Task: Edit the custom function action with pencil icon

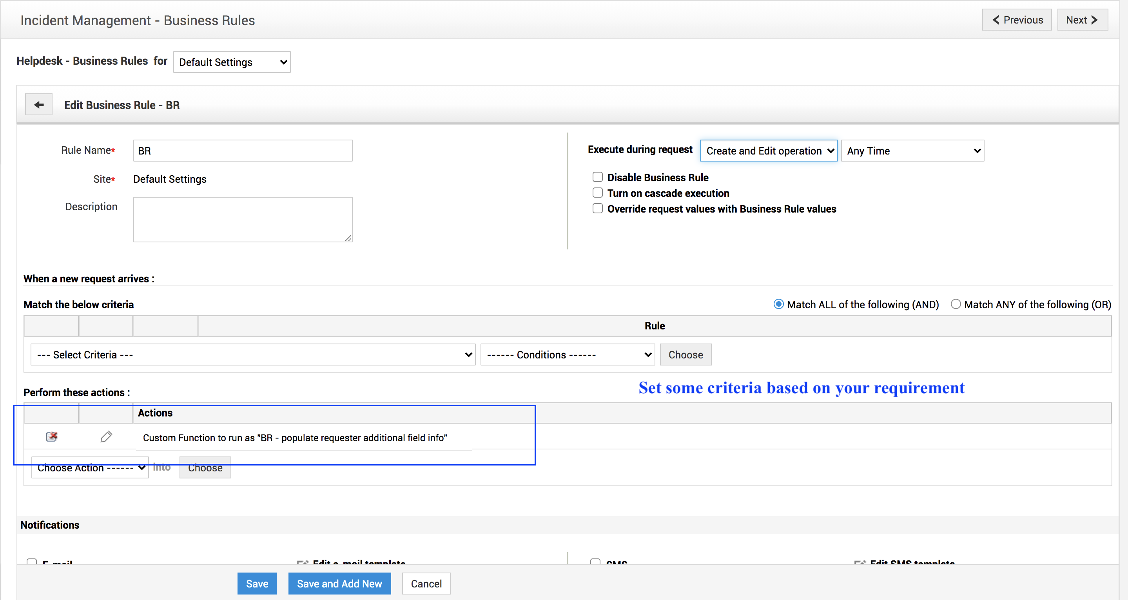Action: [106, 436]
